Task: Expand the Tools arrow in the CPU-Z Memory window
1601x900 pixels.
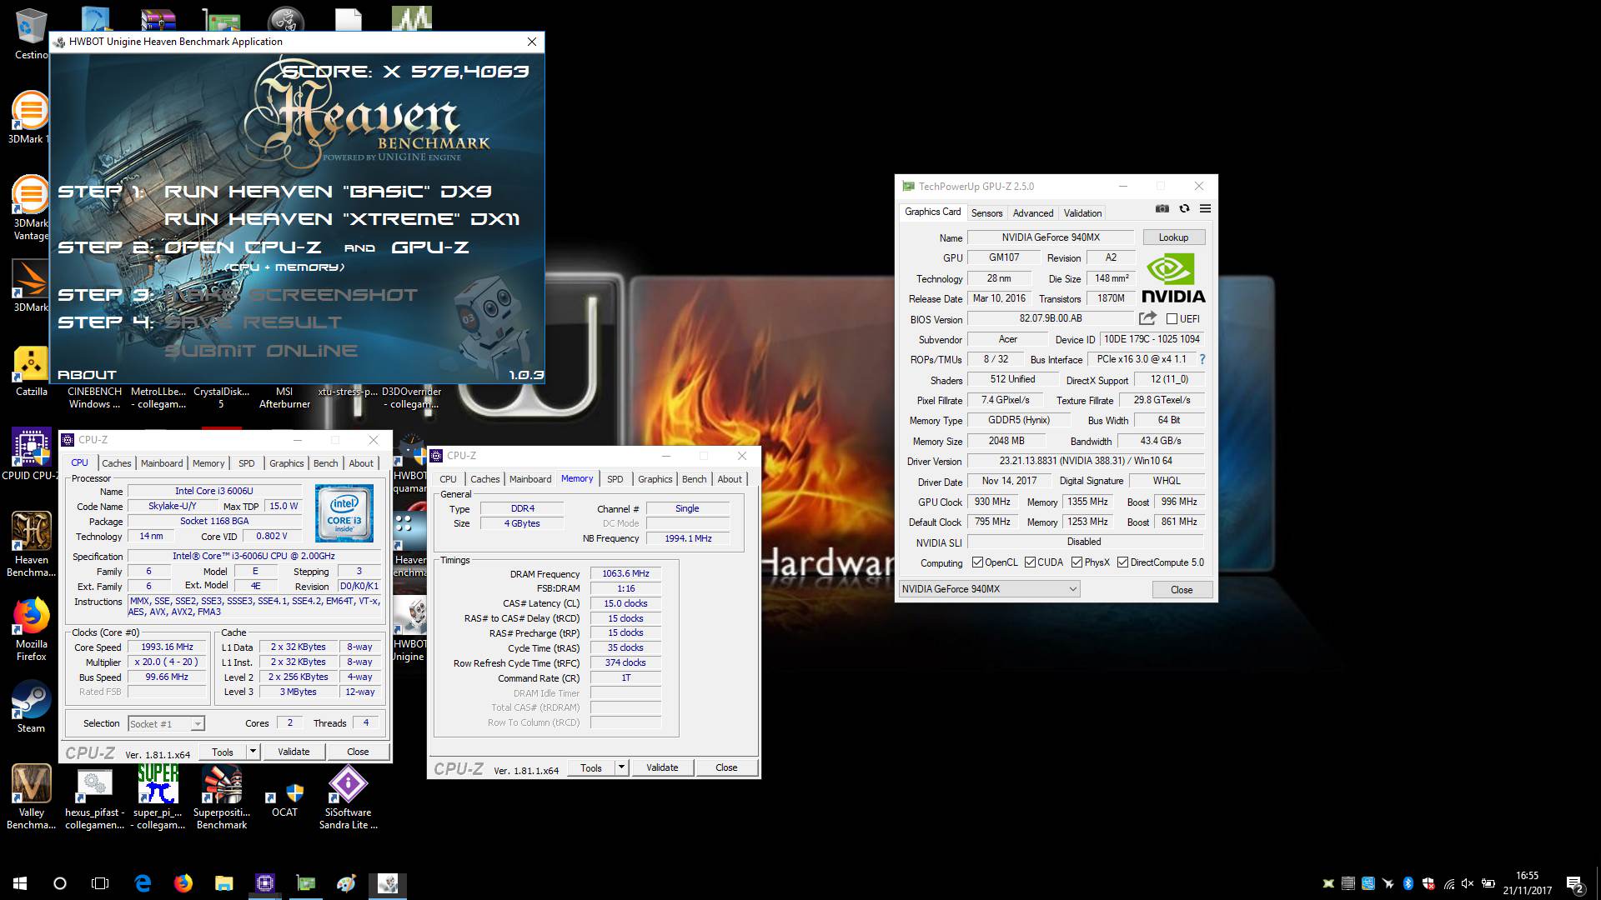Action: pyautogui.click(x=621, y=767)
